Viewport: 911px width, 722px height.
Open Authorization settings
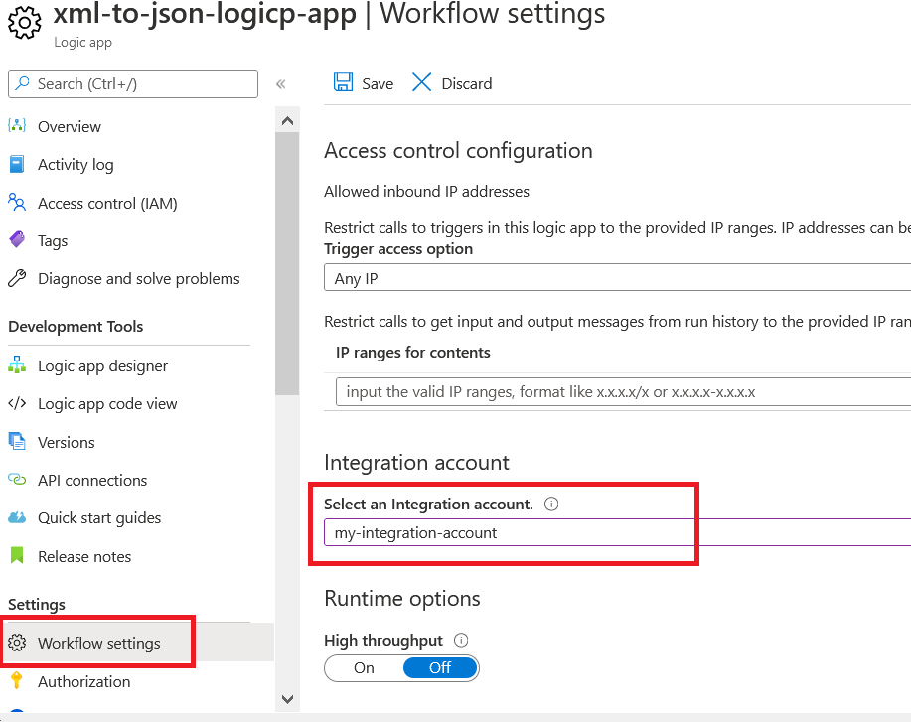tap(83, 681)
